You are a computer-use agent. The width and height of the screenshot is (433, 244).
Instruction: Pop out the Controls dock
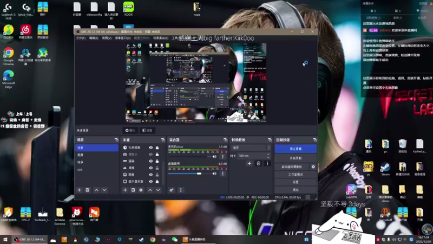pyautogui.click(x=314, y=140)
